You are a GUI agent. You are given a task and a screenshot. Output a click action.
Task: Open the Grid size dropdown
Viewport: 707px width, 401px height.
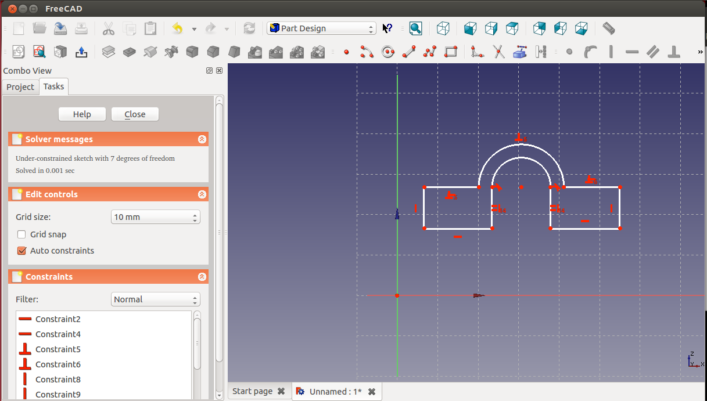[x=155, y=217]
